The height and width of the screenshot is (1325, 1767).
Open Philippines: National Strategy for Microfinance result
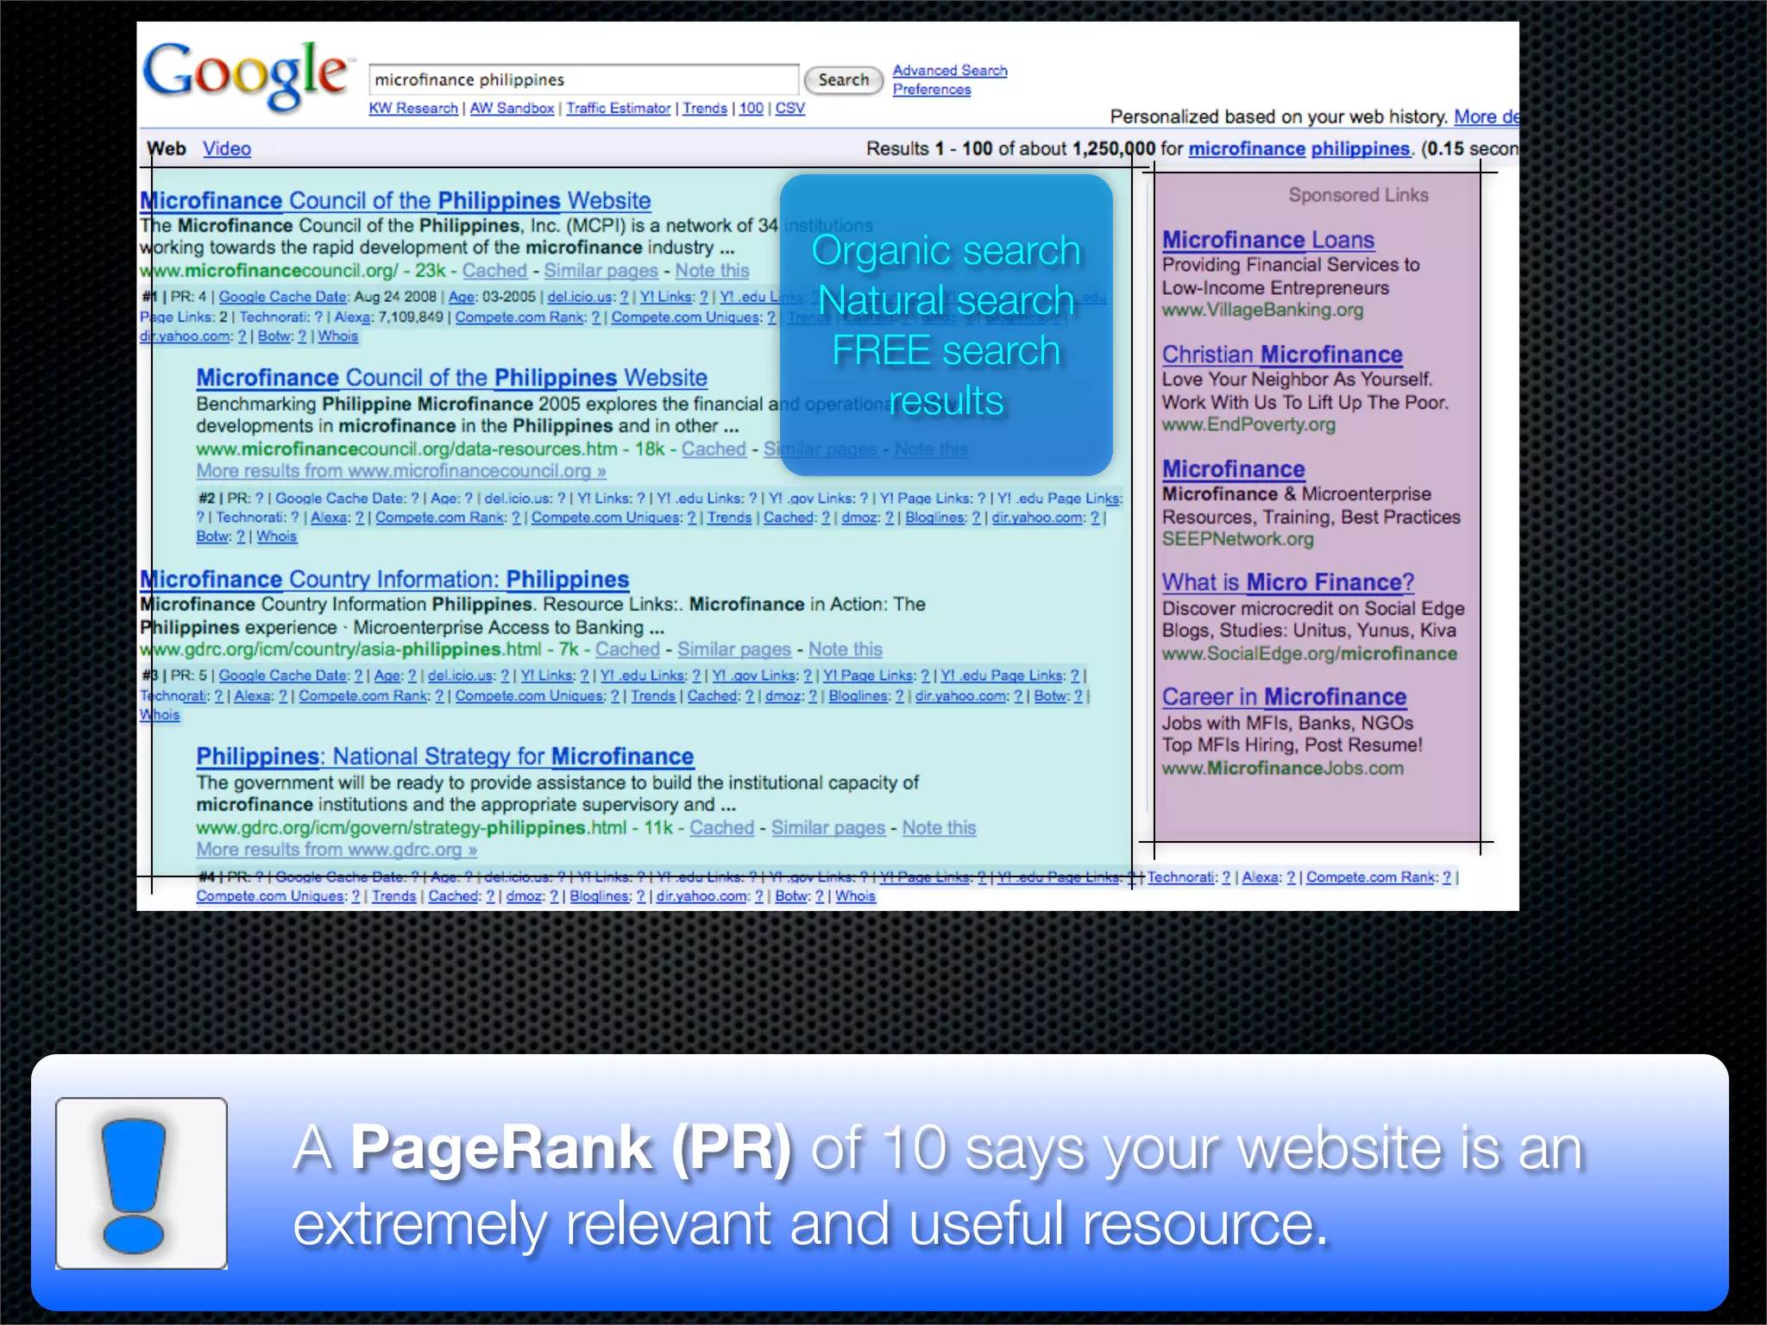pyautogui.click(x=445, y=756)
